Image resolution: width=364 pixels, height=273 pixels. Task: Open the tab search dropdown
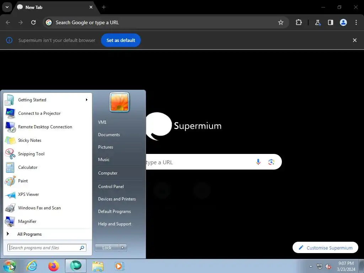pos(7,7)
